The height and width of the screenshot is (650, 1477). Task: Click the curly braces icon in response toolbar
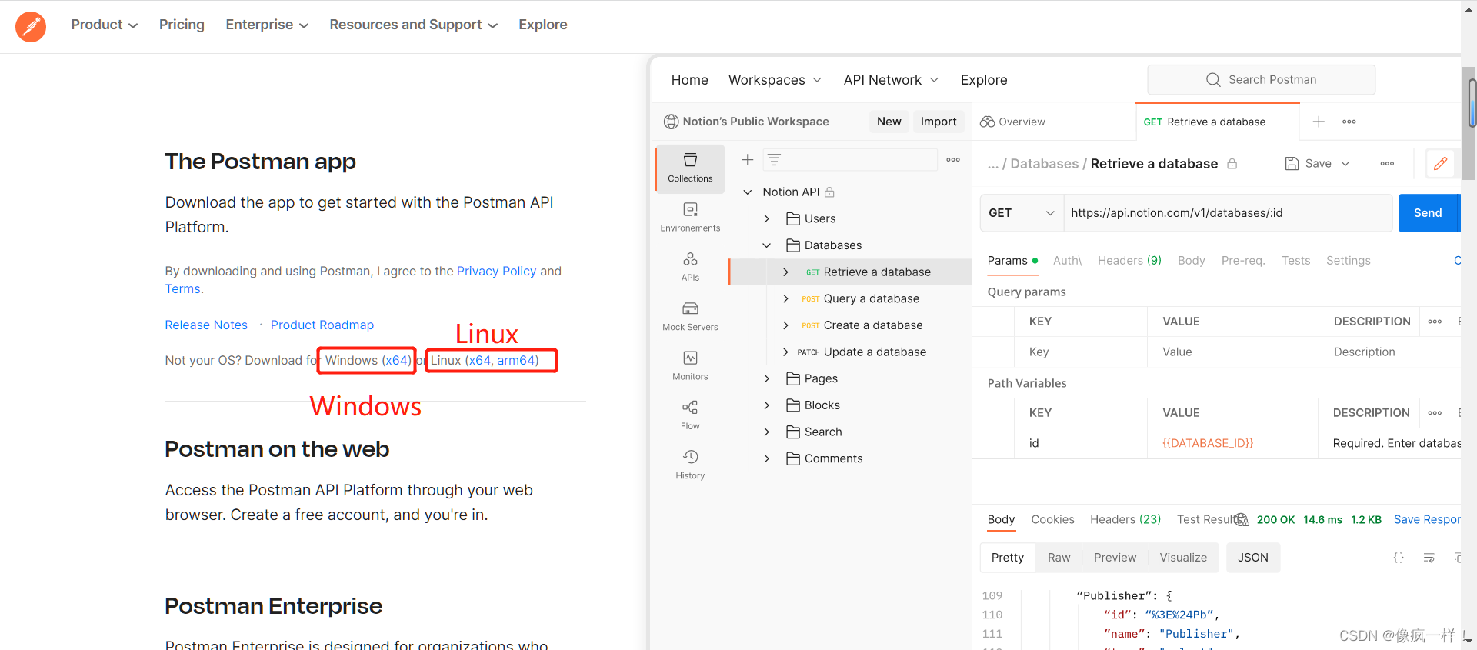coord(1399,558)
